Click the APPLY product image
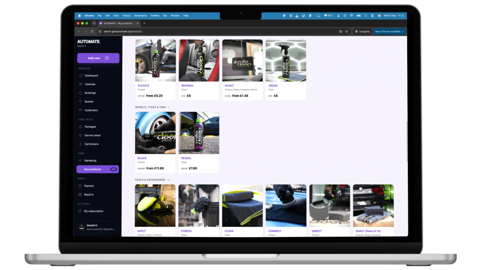481x270 pixels. 155,205
